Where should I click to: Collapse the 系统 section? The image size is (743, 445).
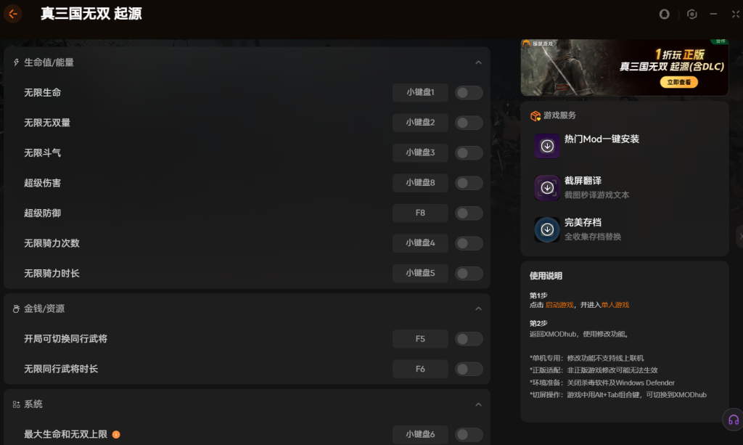point(478,404)
